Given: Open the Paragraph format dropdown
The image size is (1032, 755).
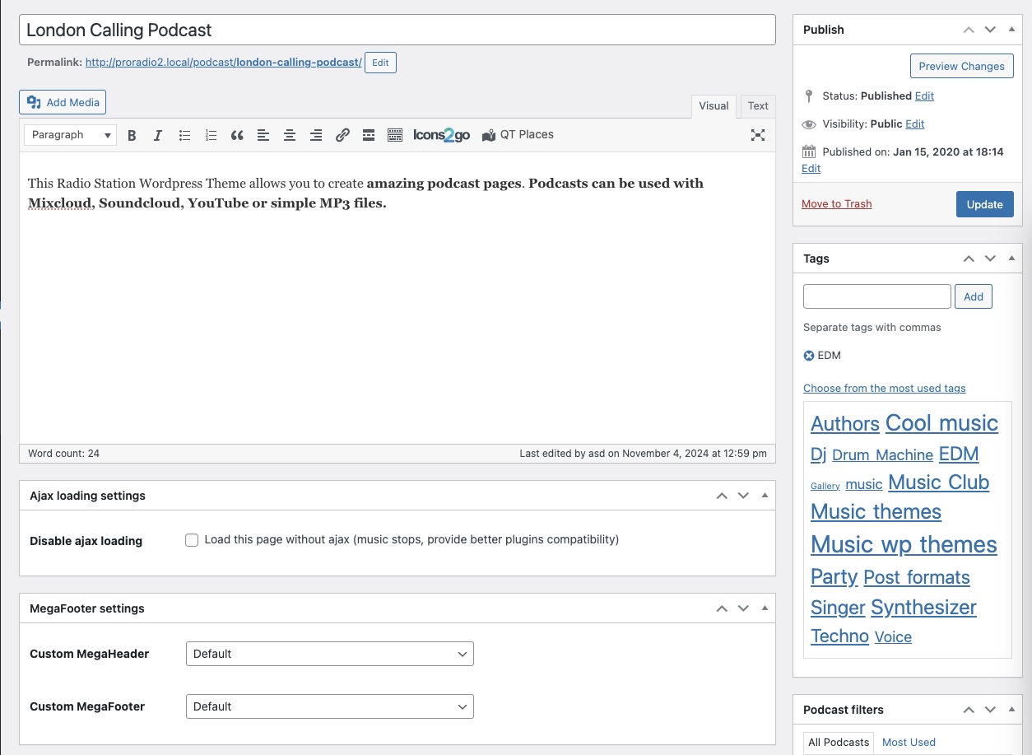Looking at the screenshot, I should pyautogui.click(x=70, y=135).
